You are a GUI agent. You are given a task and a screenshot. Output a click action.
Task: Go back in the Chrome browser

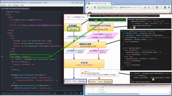coord(88,7)
